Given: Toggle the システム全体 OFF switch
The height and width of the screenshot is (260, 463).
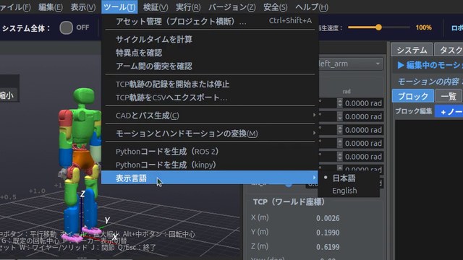Looking at the screenshot, I should tap(66, 28).
